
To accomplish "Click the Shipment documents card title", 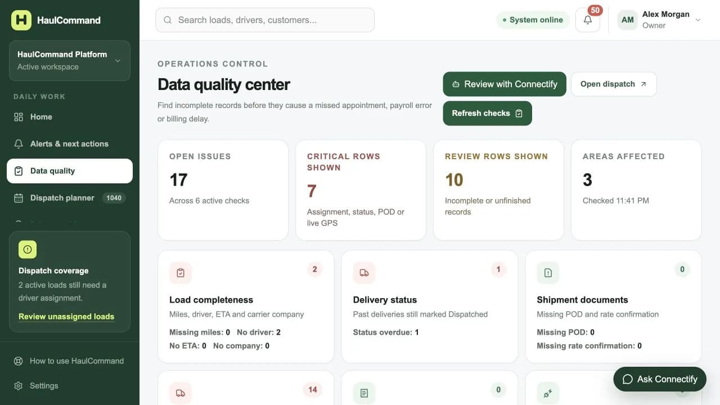I will point(582,300).
